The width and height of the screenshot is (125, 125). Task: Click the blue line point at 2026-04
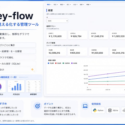coord(108,77)
